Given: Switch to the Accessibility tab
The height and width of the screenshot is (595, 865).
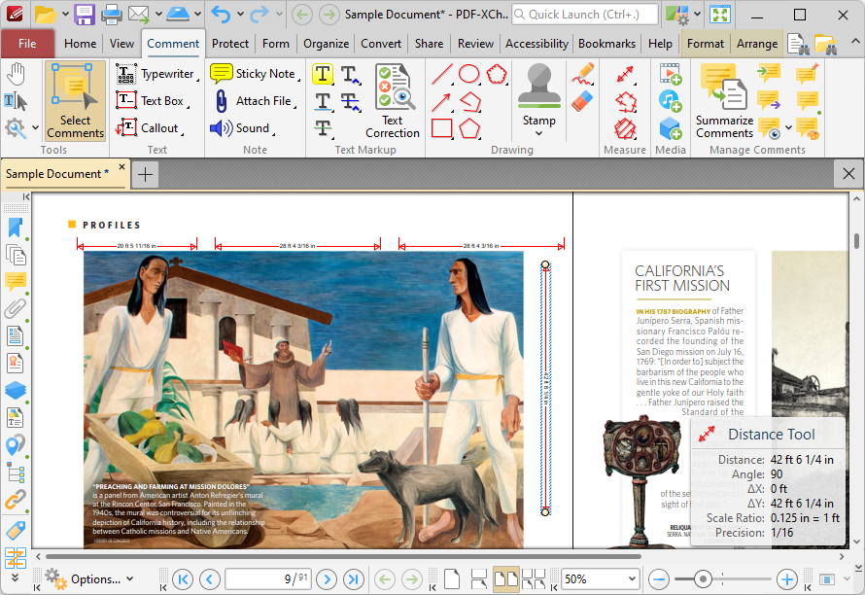Looking at the screenshot, I should [536, 44].
